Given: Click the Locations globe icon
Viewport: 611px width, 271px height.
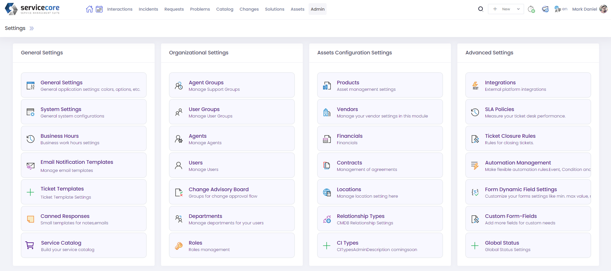Looking at the screenshot, I should click(327, 192).
